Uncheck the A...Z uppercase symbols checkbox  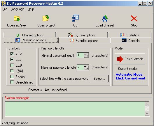(x=12, y=54)
